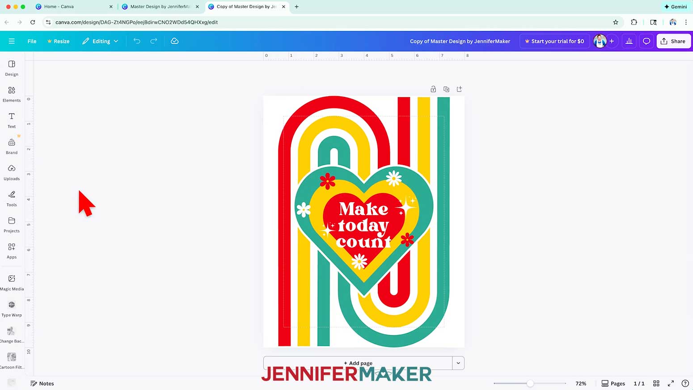Click the 1 / 1 page indicator
Image resolution: width=693 pixels, height=390 pixels.
[639, 383]
